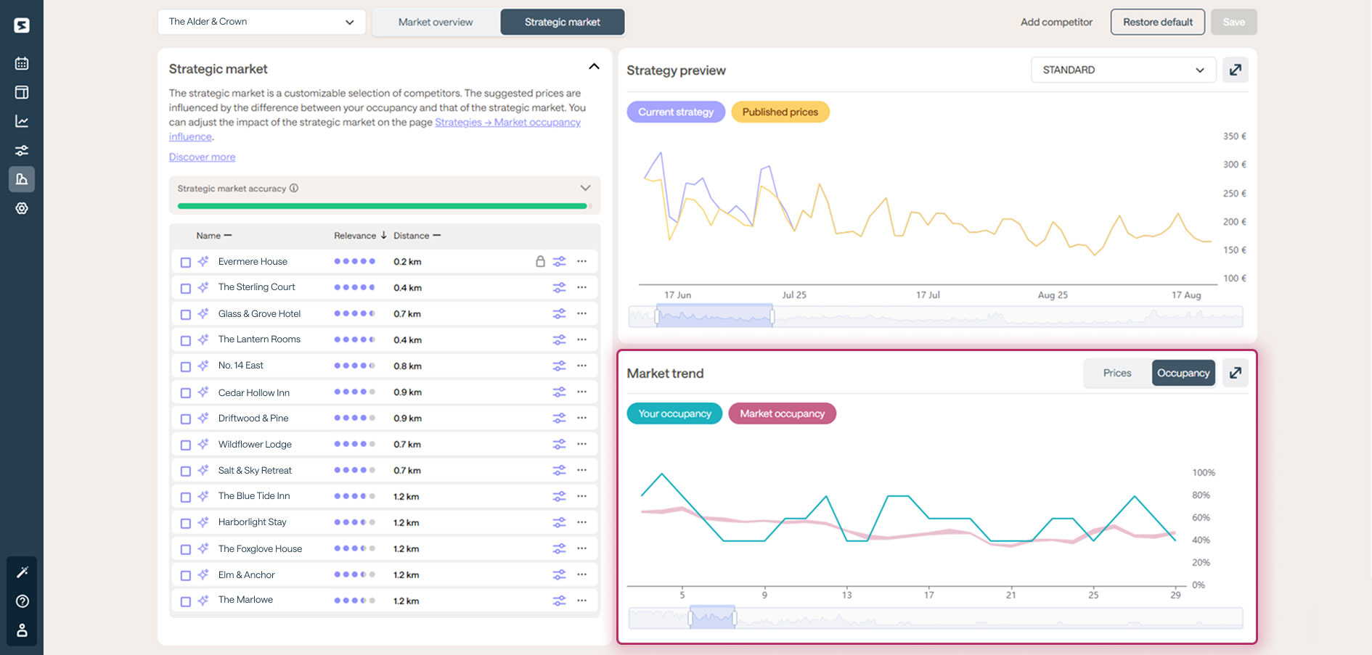Expand the Market trend chart to fullscreen
This screenshot has height=655, width=1372.
click(x=1235, y=373)
